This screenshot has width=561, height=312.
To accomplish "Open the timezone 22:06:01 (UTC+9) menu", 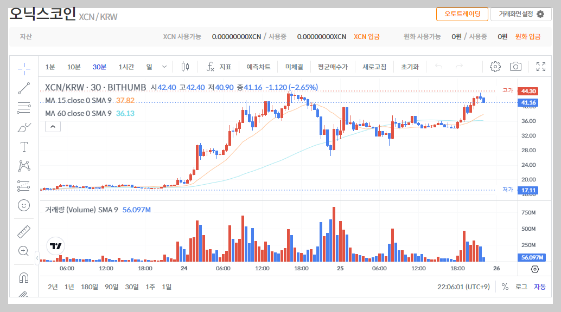I will click(x=463, y=287).
